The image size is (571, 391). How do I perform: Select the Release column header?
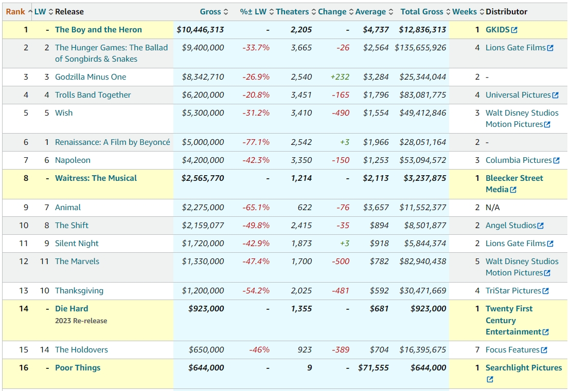coord(69,12)
